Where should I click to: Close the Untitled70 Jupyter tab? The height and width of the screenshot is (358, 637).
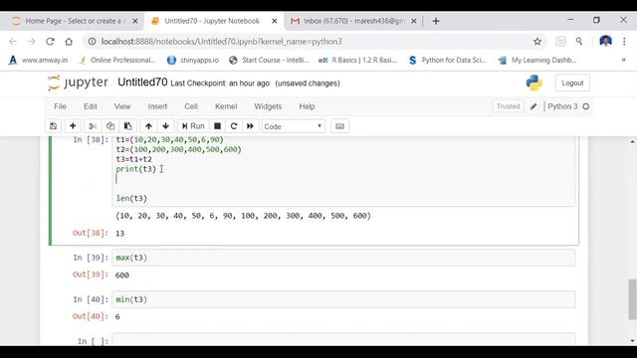(x=275, y=21)
